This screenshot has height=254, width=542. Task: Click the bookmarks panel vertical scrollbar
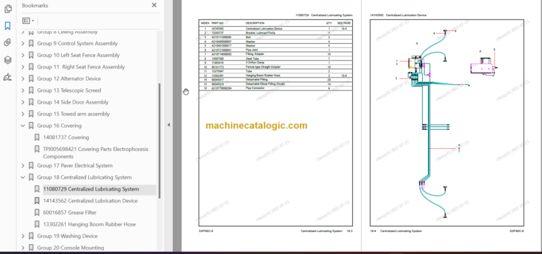click(159, 140)
